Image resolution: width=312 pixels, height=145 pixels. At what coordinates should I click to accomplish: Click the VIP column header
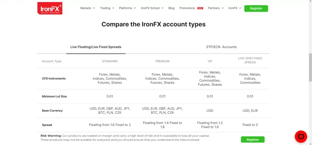click(x=210, y=61)
